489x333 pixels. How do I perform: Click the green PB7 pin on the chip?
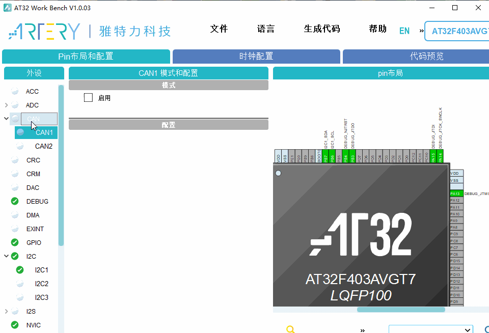pyautogui.click(x=325, y=156)
